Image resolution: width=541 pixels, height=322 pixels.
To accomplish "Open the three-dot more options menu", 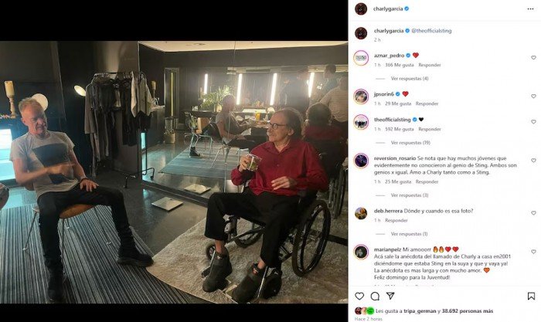I will [x=530, y=9].
